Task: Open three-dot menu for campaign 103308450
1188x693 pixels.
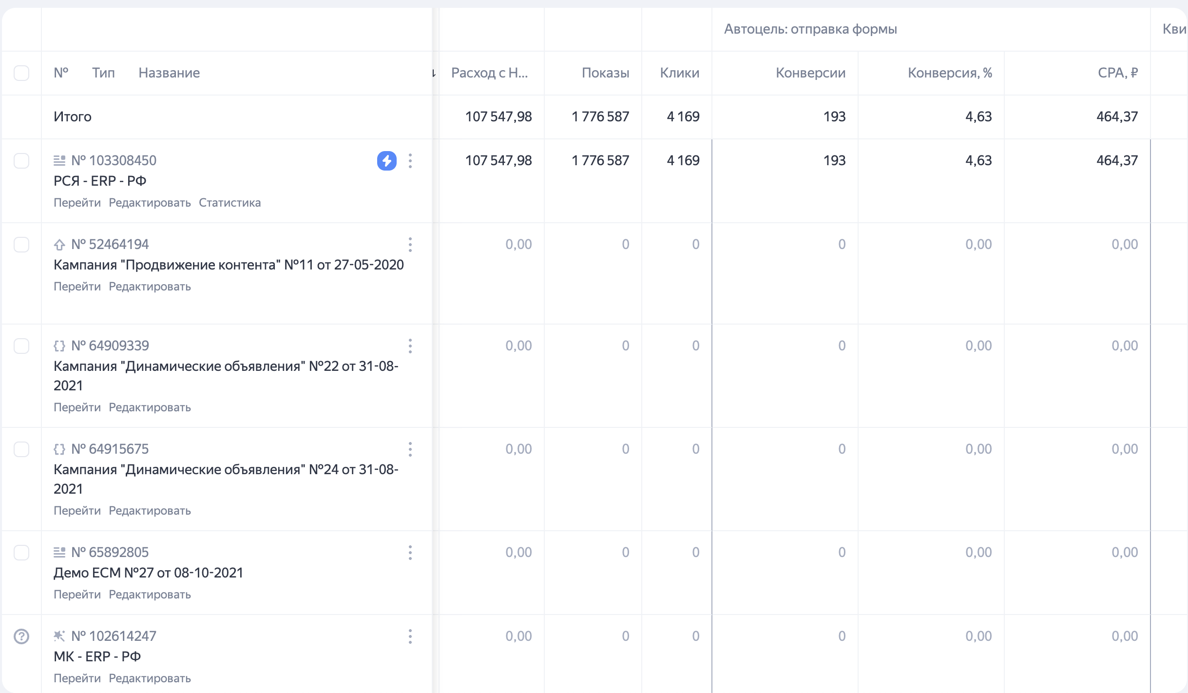Action: click(410, 161)
